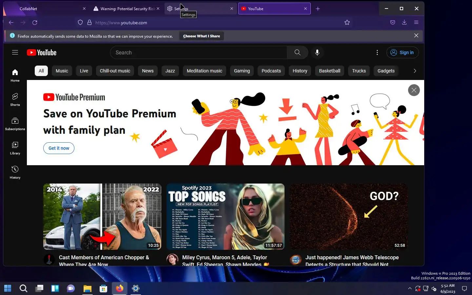Close the data sharing notification bar
This screenshot has height=295, width=472.
[416, 35]
